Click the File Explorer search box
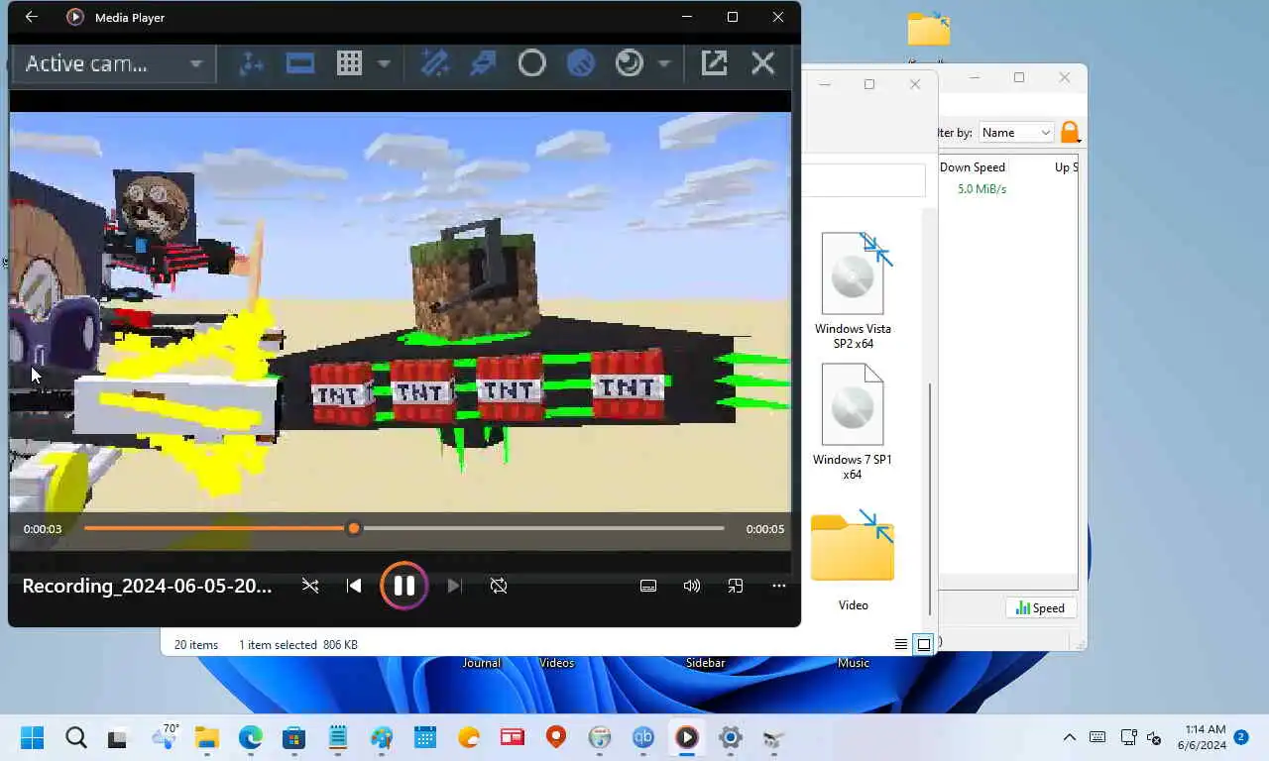This screenshot has width=1269, height=761. 863,180
